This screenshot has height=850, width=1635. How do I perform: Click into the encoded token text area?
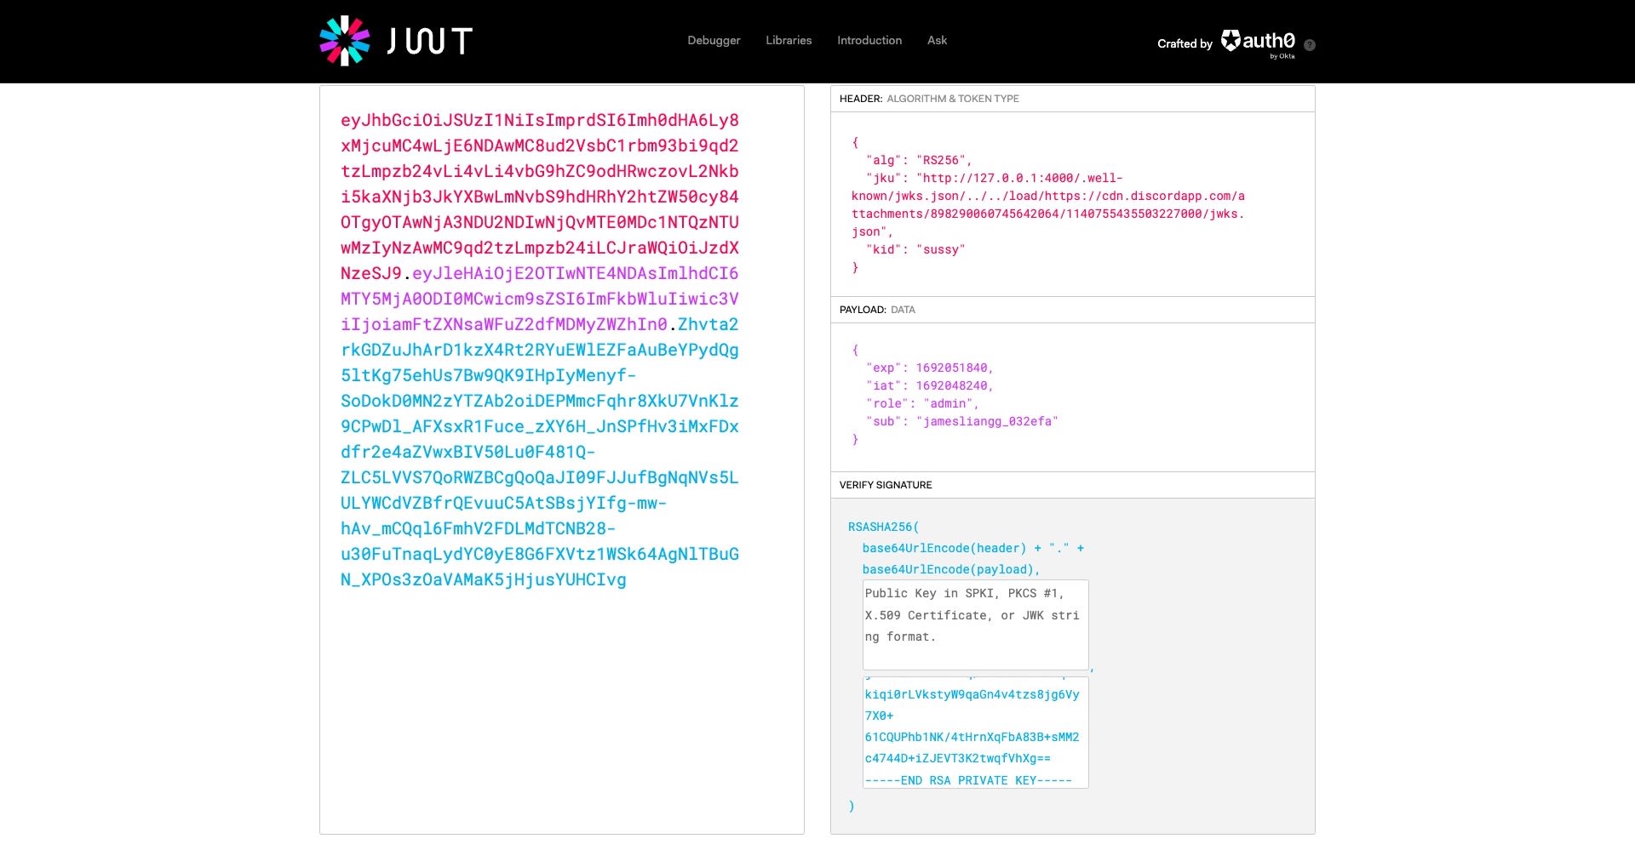tap(562, 459)
